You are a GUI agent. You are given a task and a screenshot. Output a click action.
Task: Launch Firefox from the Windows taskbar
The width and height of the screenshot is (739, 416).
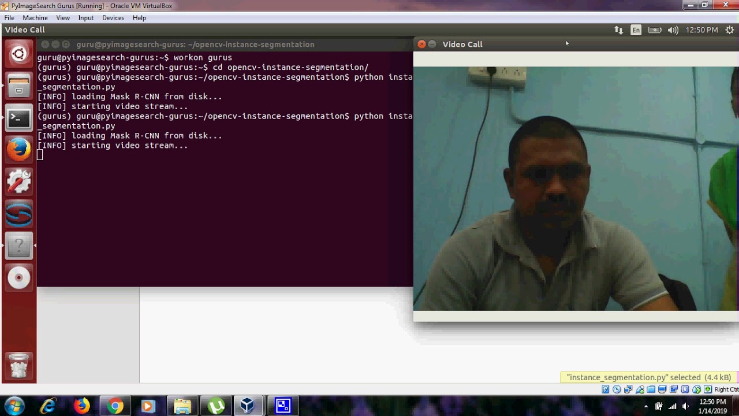click(81, 406)
